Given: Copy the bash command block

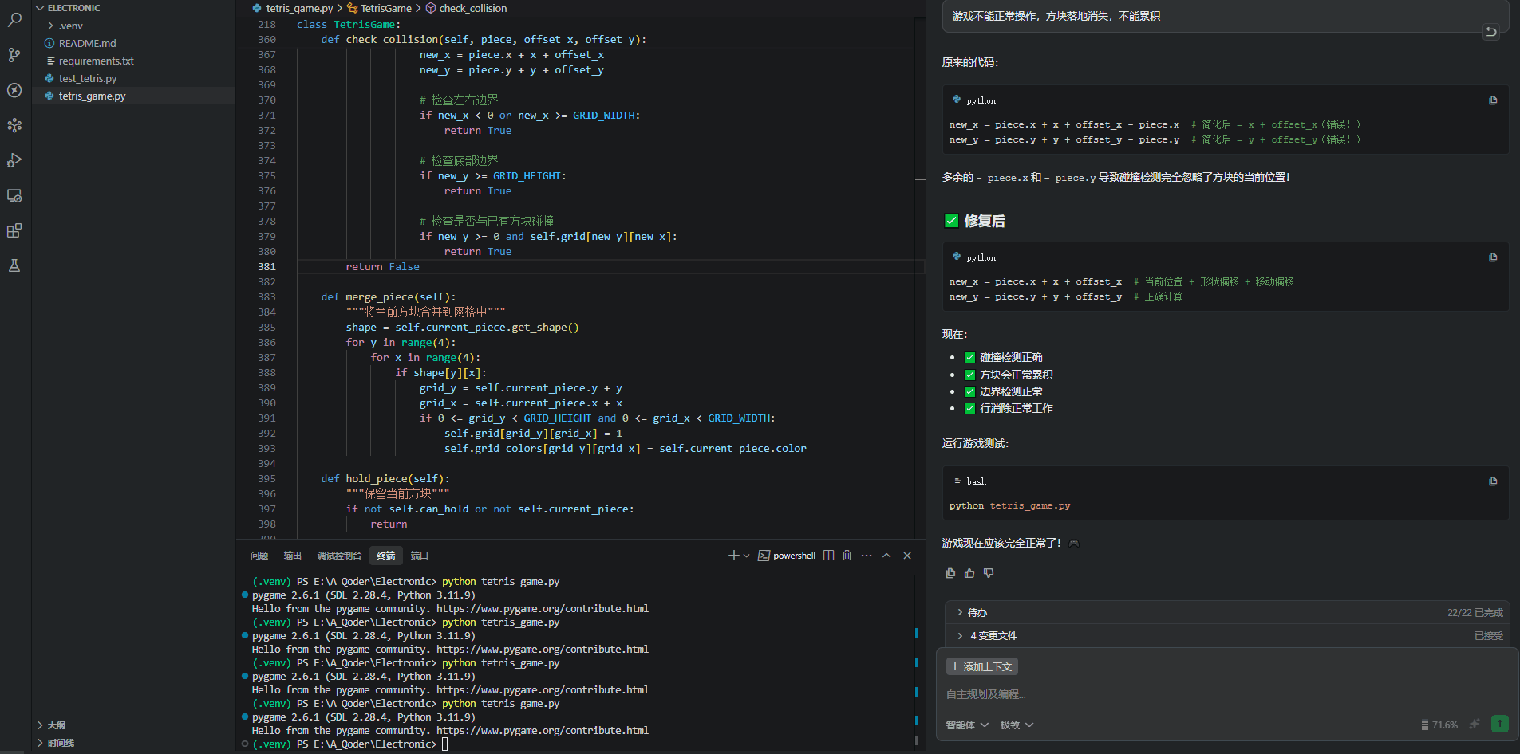Looking at the screenshot, I should point(1493,481).
